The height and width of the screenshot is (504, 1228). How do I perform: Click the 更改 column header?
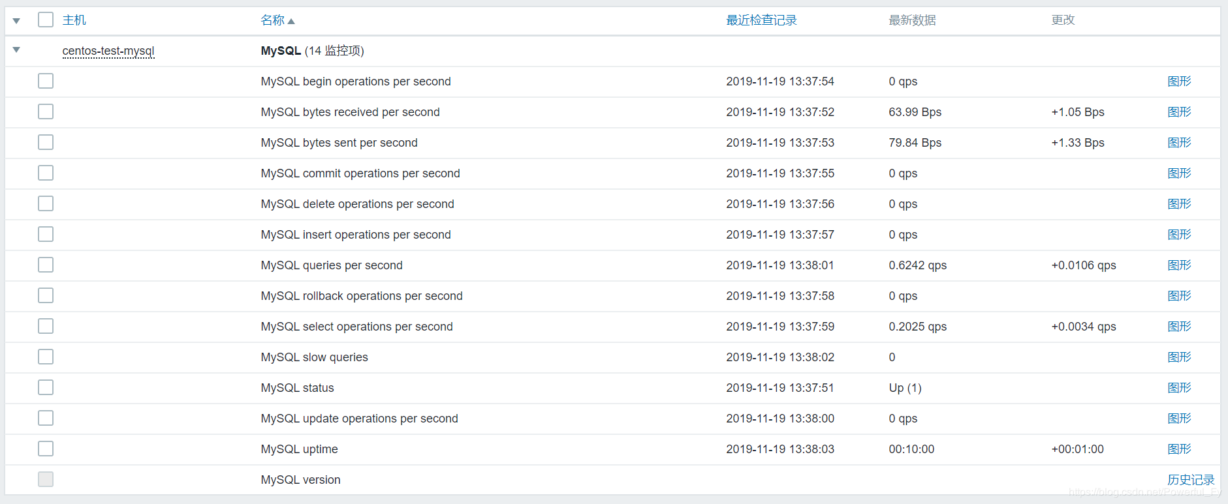(1063, 20)
